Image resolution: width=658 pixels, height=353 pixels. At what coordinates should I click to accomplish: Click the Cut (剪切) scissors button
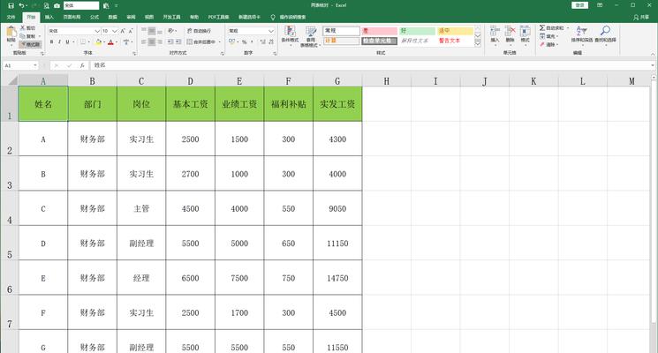click(x=27, y=28)
